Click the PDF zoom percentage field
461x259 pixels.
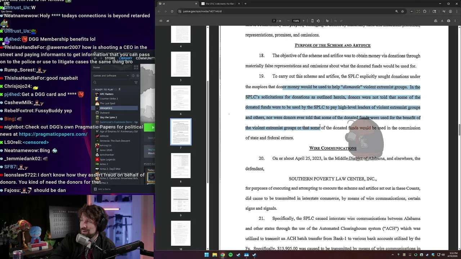coord(296,21)
